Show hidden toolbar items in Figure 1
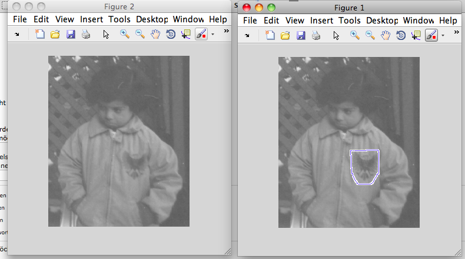Viewport: 465px width, 259px height. [x=456, y=31]
